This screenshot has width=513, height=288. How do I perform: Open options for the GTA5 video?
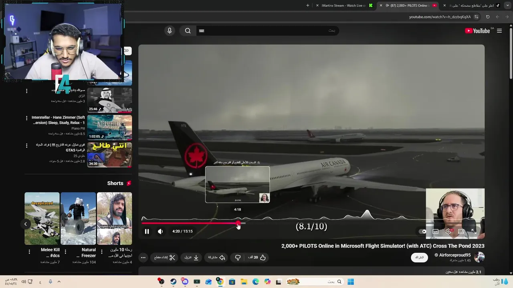click(x=26, y=145)
